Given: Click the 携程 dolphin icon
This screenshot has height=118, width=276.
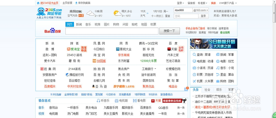Looking at the screenshot, I should pyautogui.click(x=67, y=75).
